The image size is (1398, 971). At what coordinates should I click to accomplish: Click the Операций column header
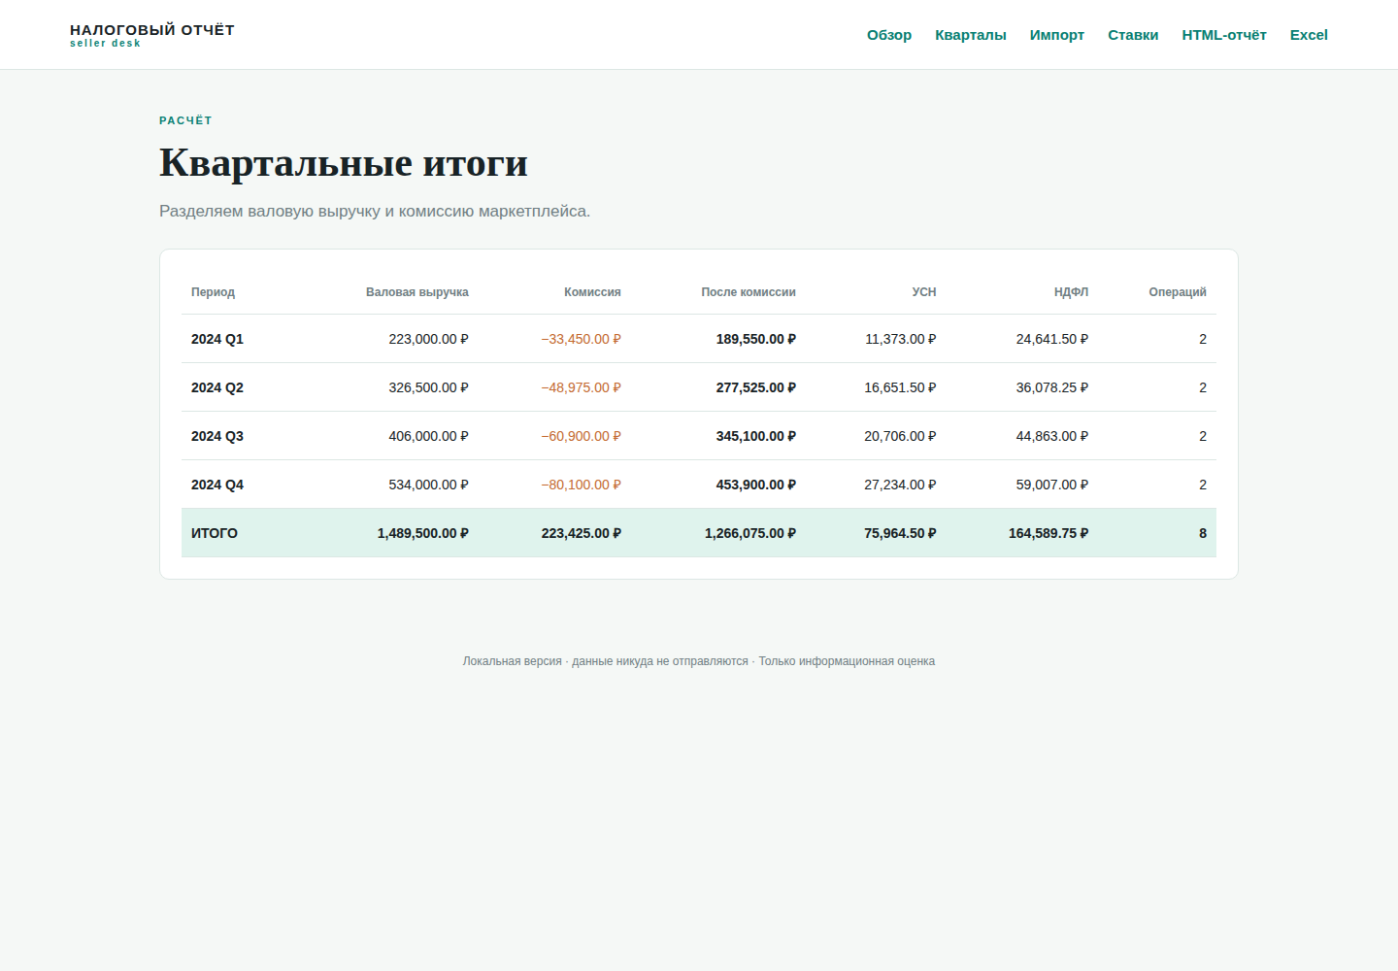[x=1178, y=292]
